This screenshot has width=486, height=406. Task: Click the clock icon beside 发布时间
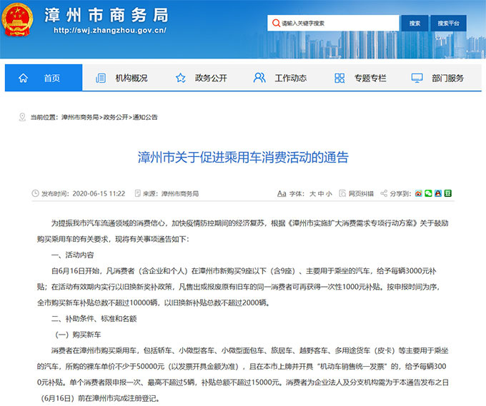35,193
